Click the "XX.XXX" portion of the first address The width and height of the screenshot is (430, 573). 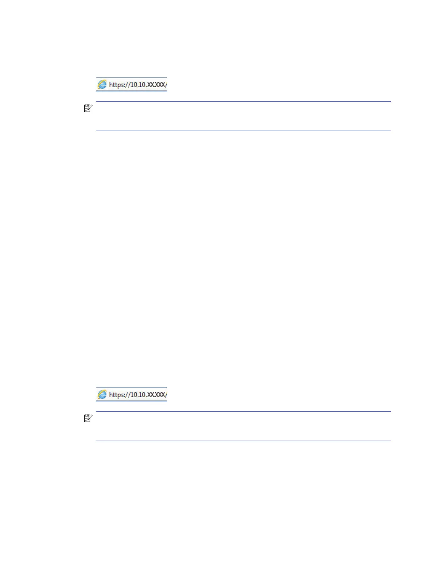tap(155, 85)
